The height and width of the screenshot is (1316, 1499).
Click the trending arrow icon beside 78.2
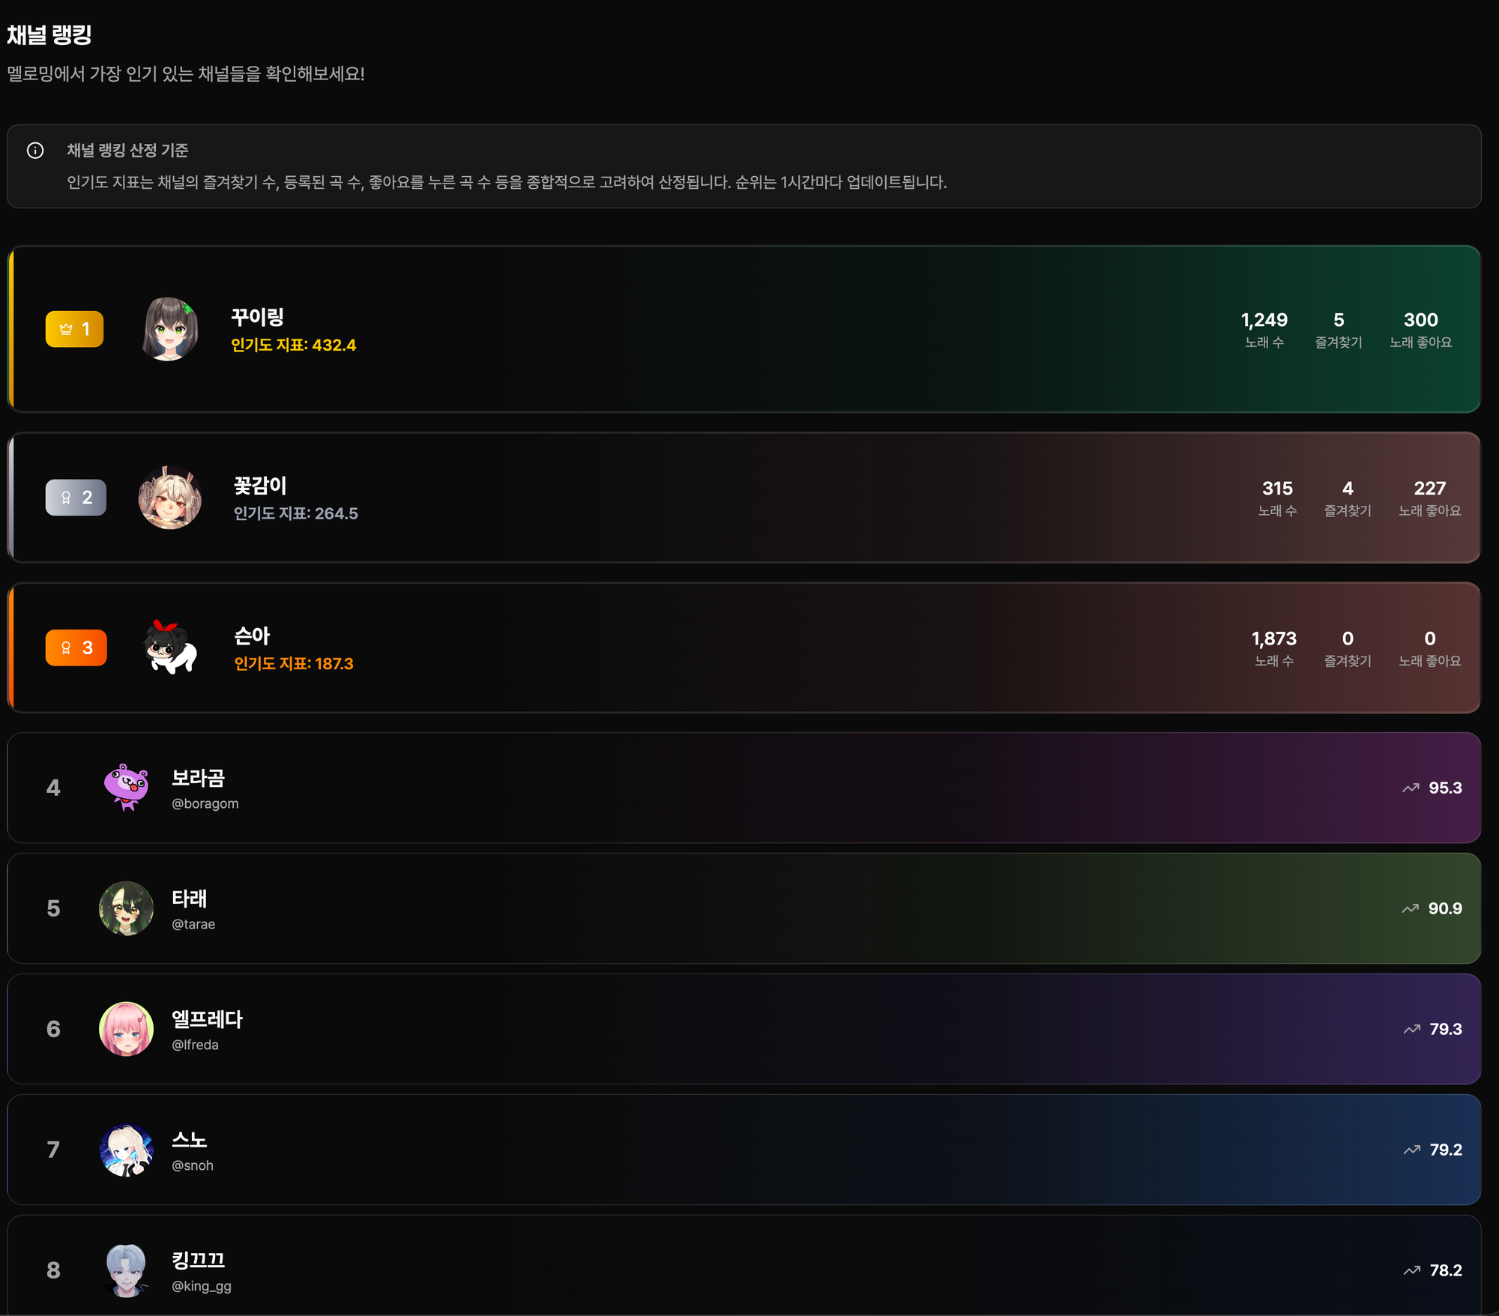(1411, 1270)
